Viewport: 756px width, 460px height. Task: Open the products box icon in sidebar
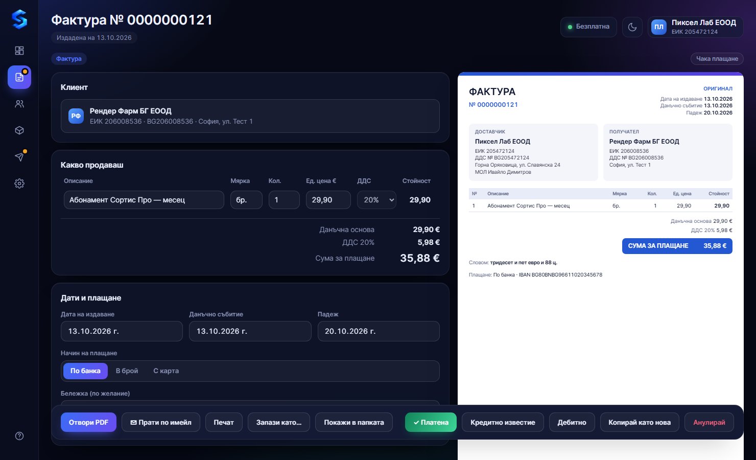(19, 130)
